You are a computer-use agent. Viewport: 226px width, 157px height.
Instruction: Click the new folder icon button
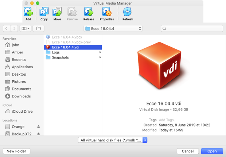pyautogui.click(x=39, y=28)
